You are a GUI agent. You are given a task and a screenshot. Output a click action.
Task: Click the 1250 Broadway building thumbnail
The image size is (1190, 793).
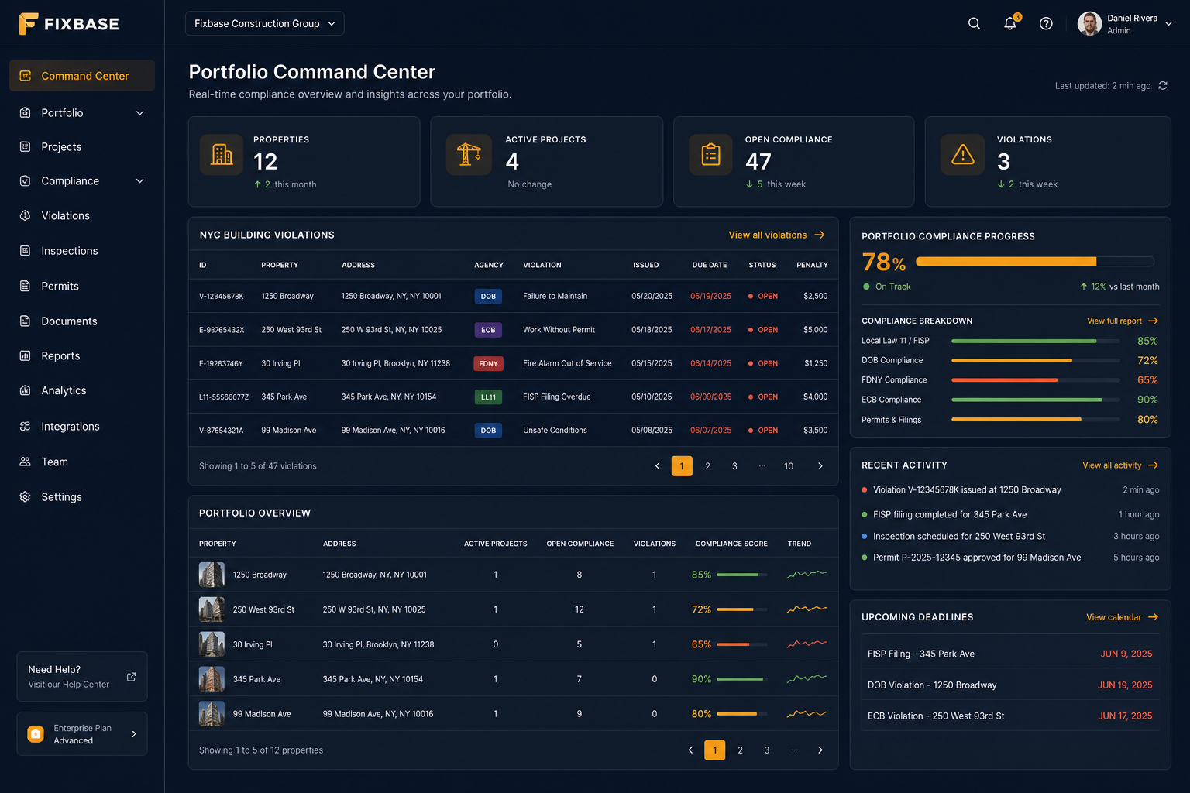212,575
